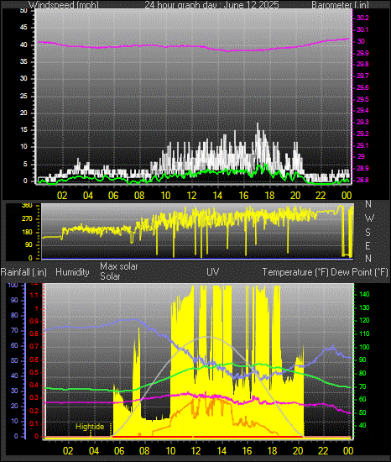
Task: Click the W compass letter on direction graph
Action: pos(369,218)
